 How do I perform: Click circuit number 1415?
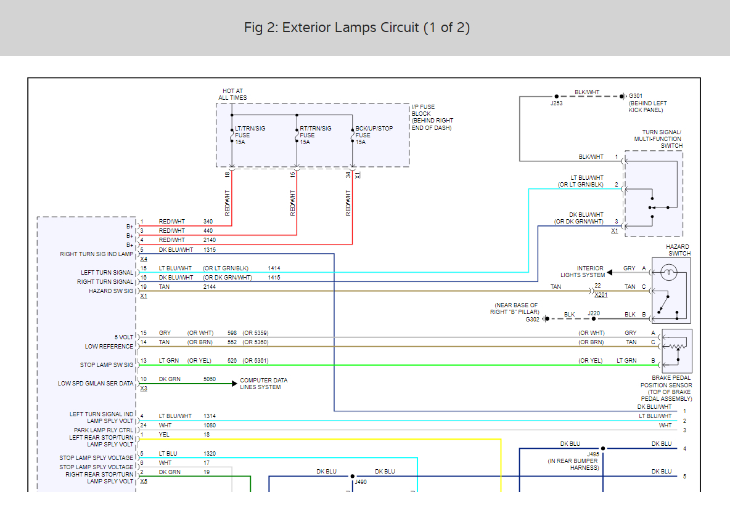coord(274,278)
